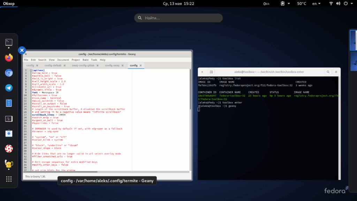Viewport: 357px width, 201px height.
Task: Open the Help menu in Geany
Action: click(x=103, y=60)
